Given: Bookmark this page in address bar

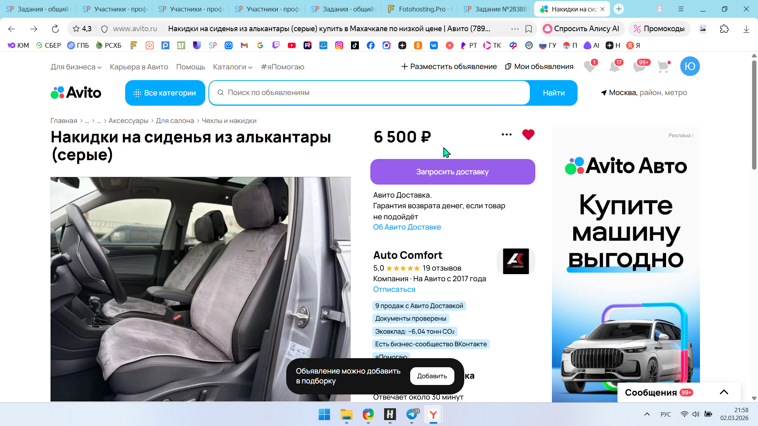Looking at the screenshot, I should pos(529,29).
